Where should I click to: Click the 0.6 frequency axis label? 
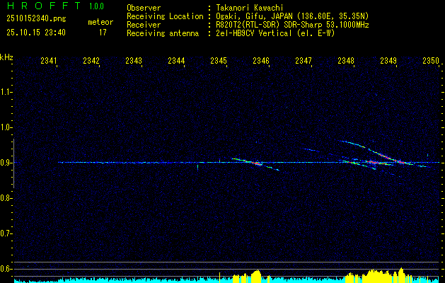pos(5,269)
